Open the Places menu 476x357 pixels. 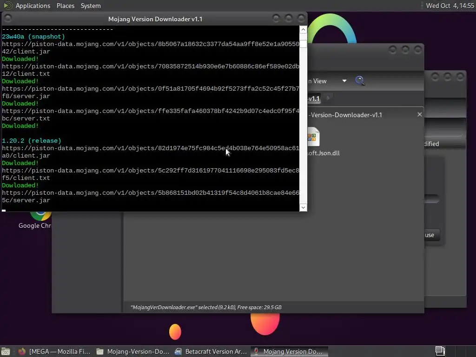click(x=65, y=6)
